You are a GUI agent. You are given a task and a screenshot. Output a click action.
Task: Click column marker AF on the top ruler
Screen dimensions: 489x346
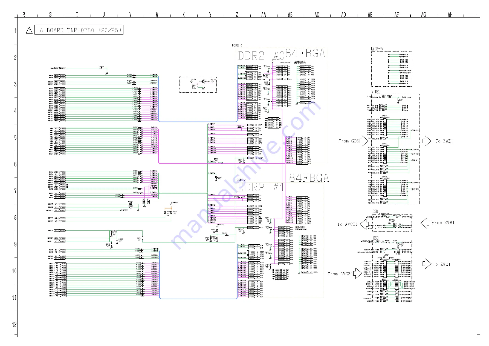click(397, 15)
